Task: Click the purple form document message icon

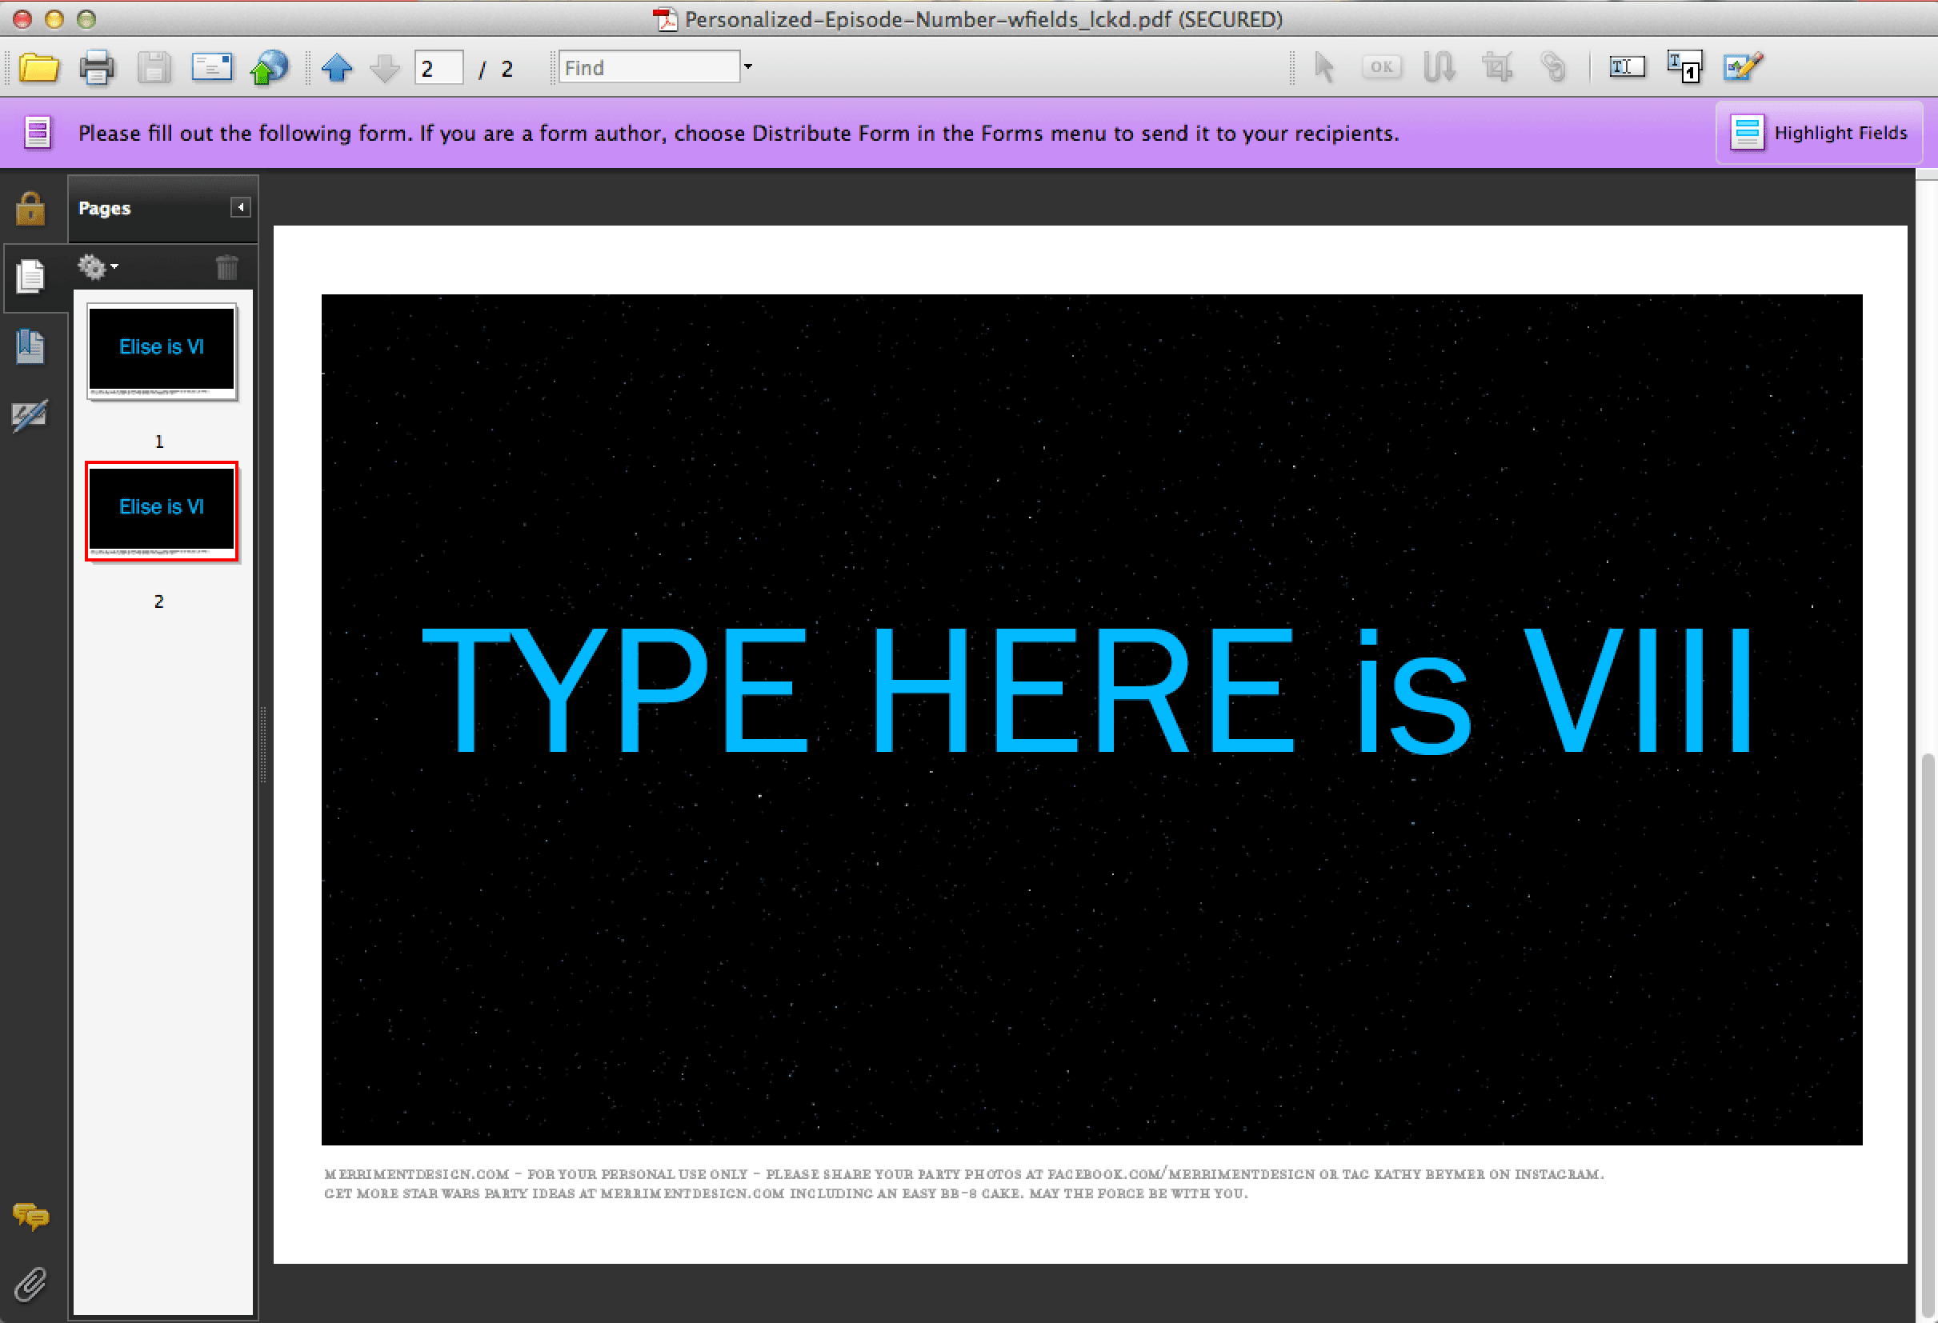Action: [x=38, y=133]
